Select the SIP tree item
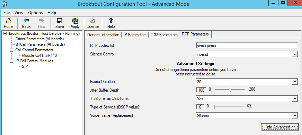302x135 pixels. (x=25, y=66)
